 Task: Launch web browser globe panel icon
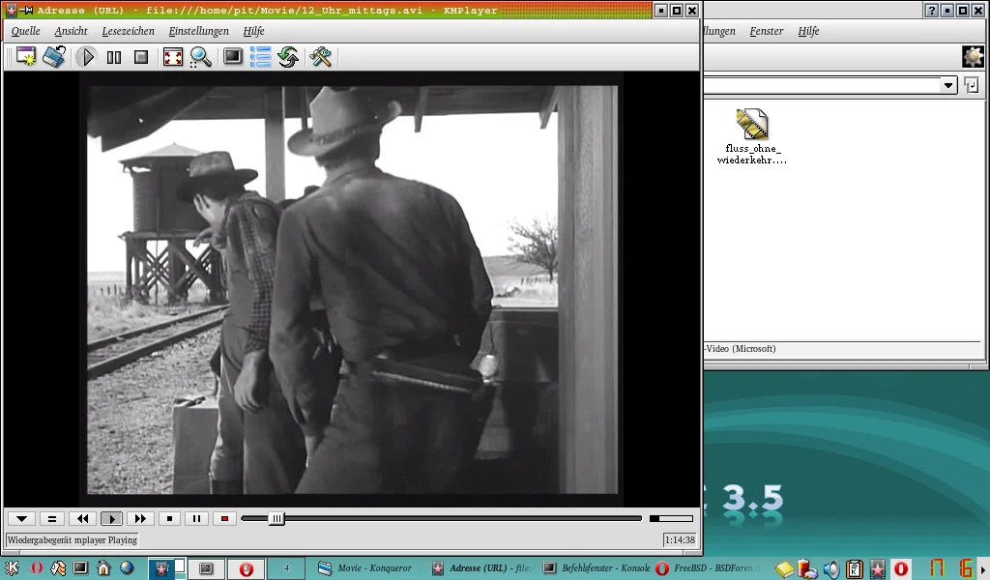click(127, 568)
